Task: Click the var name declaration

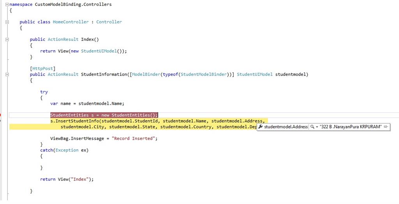Action: pos(87,104)
